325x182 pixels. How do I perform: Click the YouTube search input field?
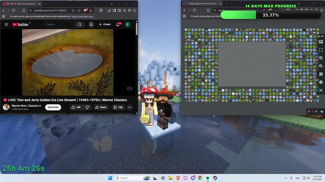[59, 24]
